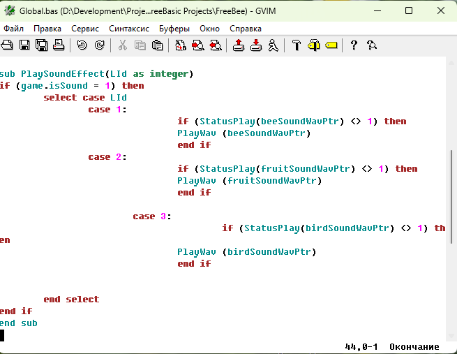The image size is (457, 354).
Task: Click 'PlayWav (fruitSoundWavPtr)' line
Action: click(250, 181)
